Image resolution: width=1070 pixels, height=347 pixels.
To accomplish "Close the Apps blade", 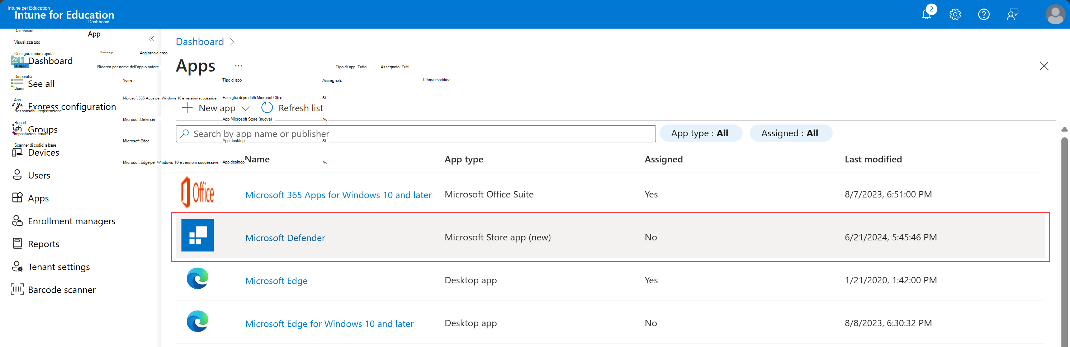I will click(1044, 66).
